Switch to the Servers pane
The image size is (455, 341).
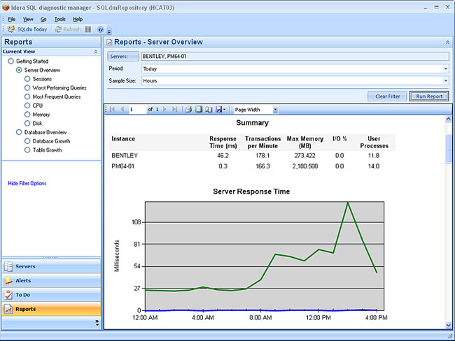[51, 266]
